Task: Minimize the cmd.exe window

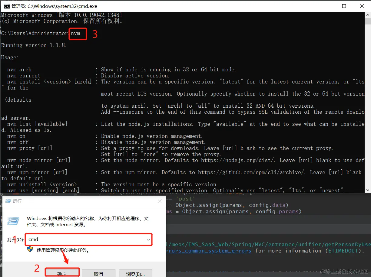Action: point(326,6)
